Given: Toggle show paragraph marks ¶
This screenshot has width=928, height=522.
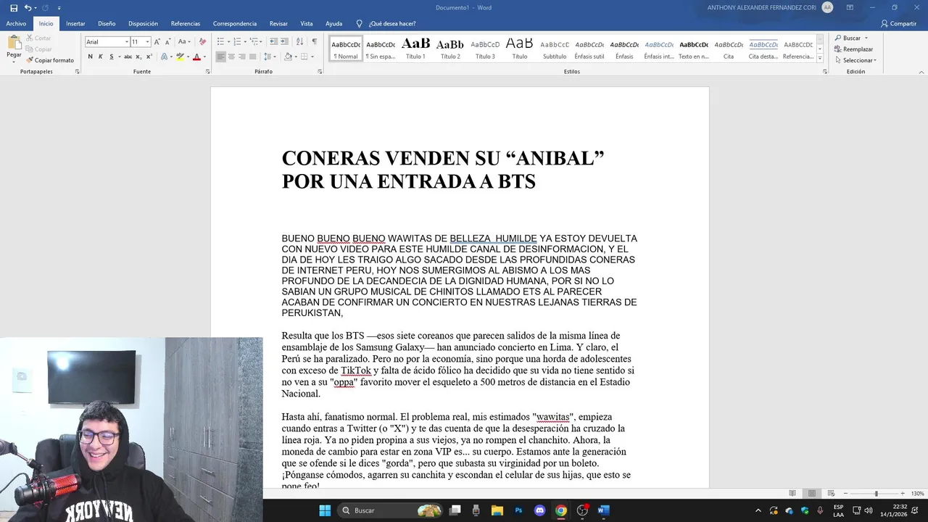Looking at the screenshot, I should (314, 42).
